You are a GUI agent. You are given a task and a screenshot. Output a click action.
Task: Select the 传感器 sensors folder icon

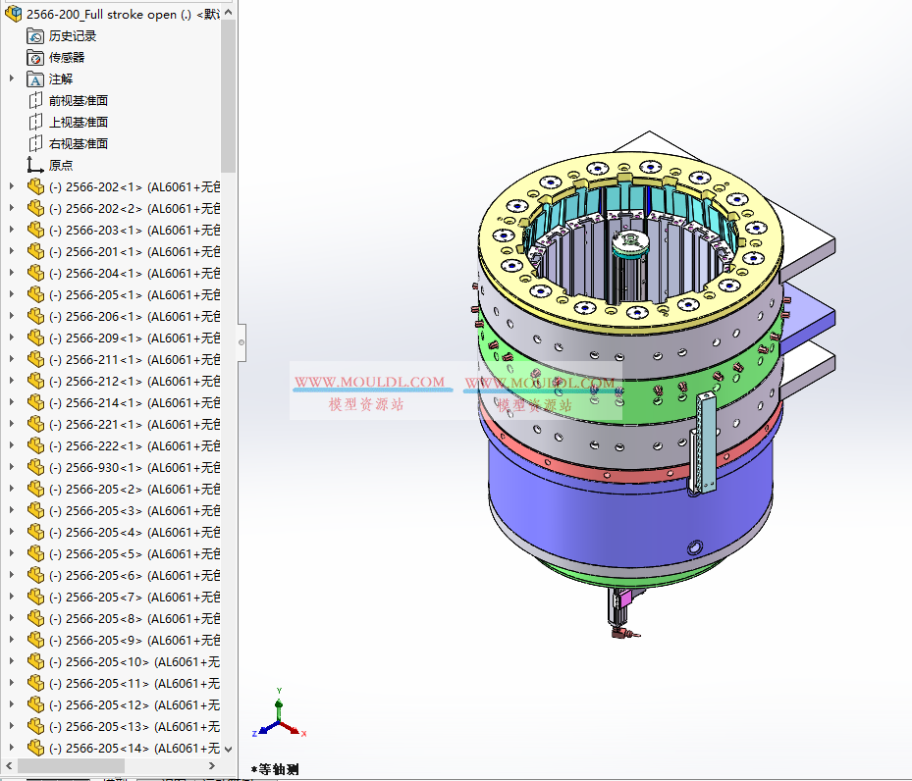point(35,58)
